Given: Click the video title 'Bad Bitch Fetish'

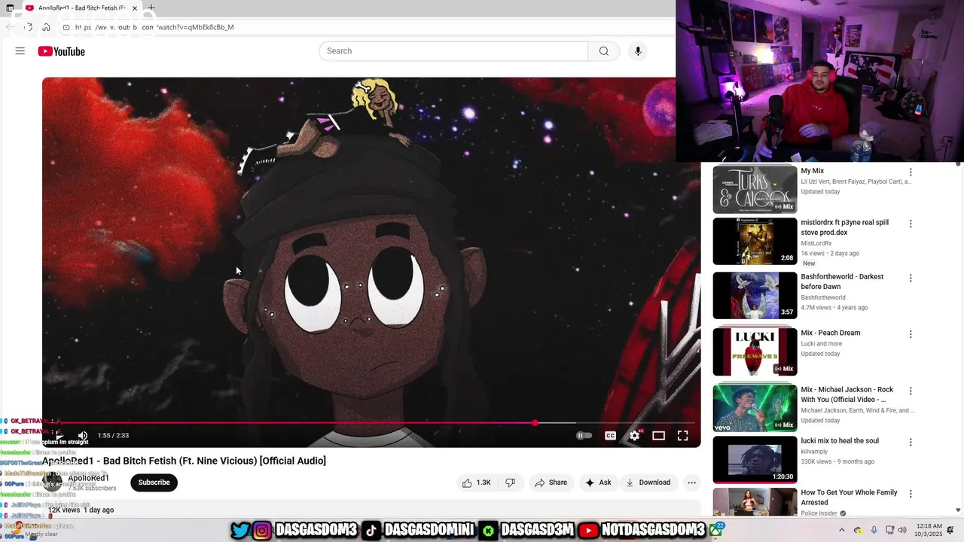Looking at the screenshot, I should (184, 461).
